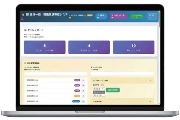Click the person icon beside ユーザー追加
Screen dimensions: 180x120
91,67
